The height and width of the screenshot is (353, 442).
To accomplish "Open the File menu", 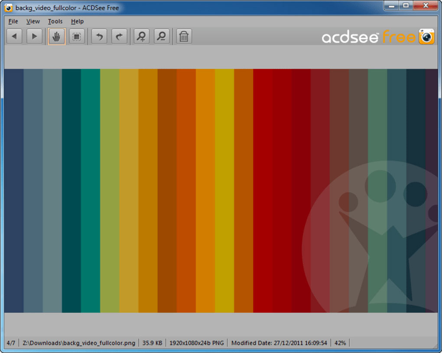I will pos(13,21).
